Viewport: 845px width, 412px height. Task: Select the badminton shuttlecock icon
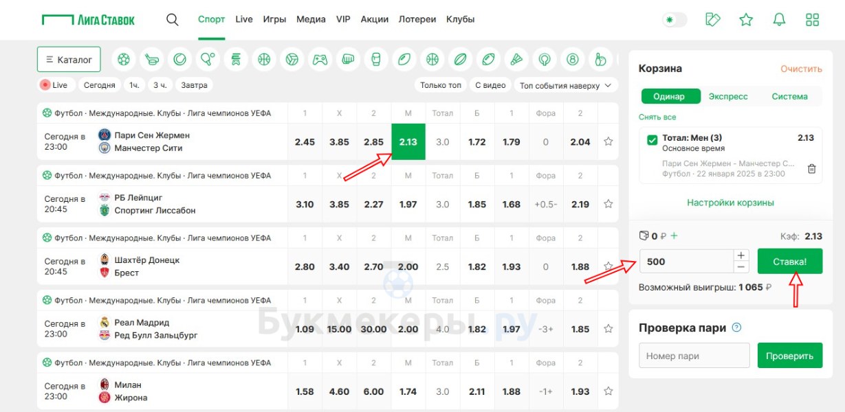[x=516, y=60]
